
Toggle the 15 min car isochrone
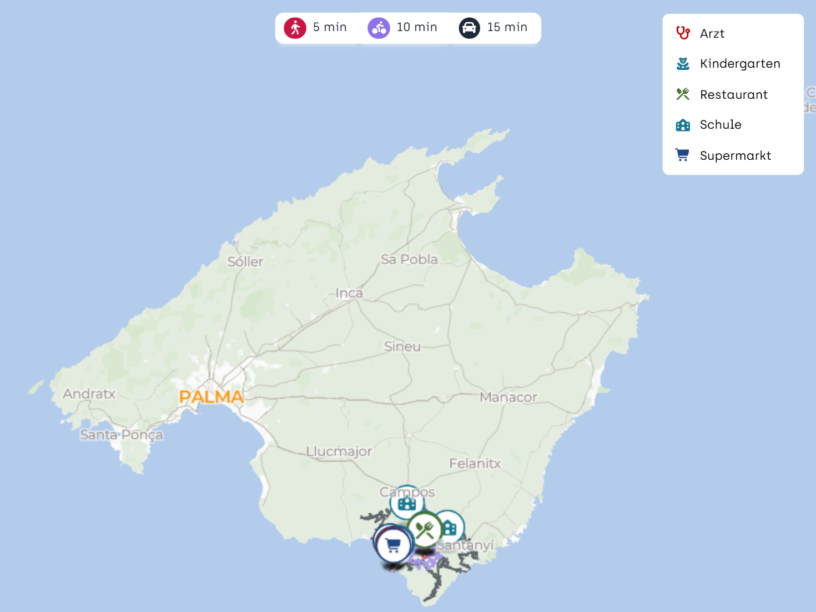(x=493, y=28)
